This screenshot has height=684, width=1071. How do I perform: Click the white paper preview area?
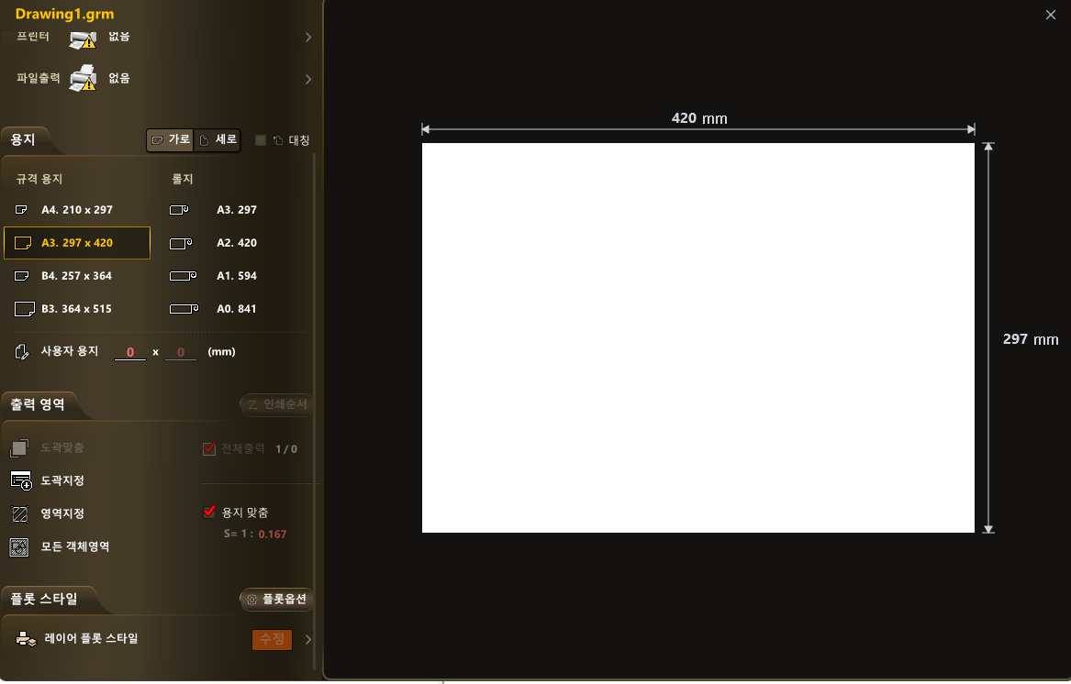[698, 338]
